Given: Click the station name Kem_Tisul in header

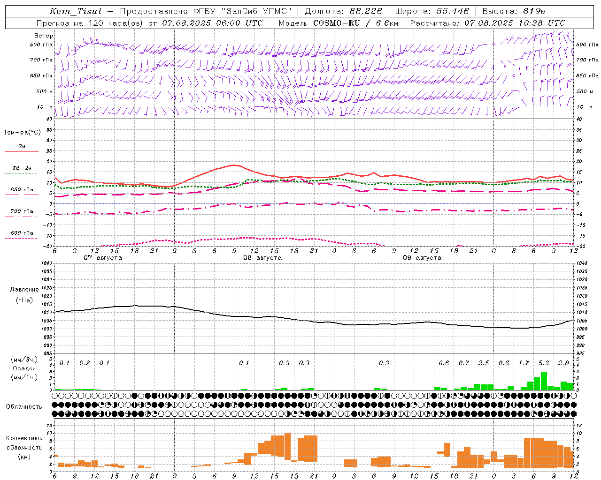Looking at the screenshot, I should pos(76,11).
